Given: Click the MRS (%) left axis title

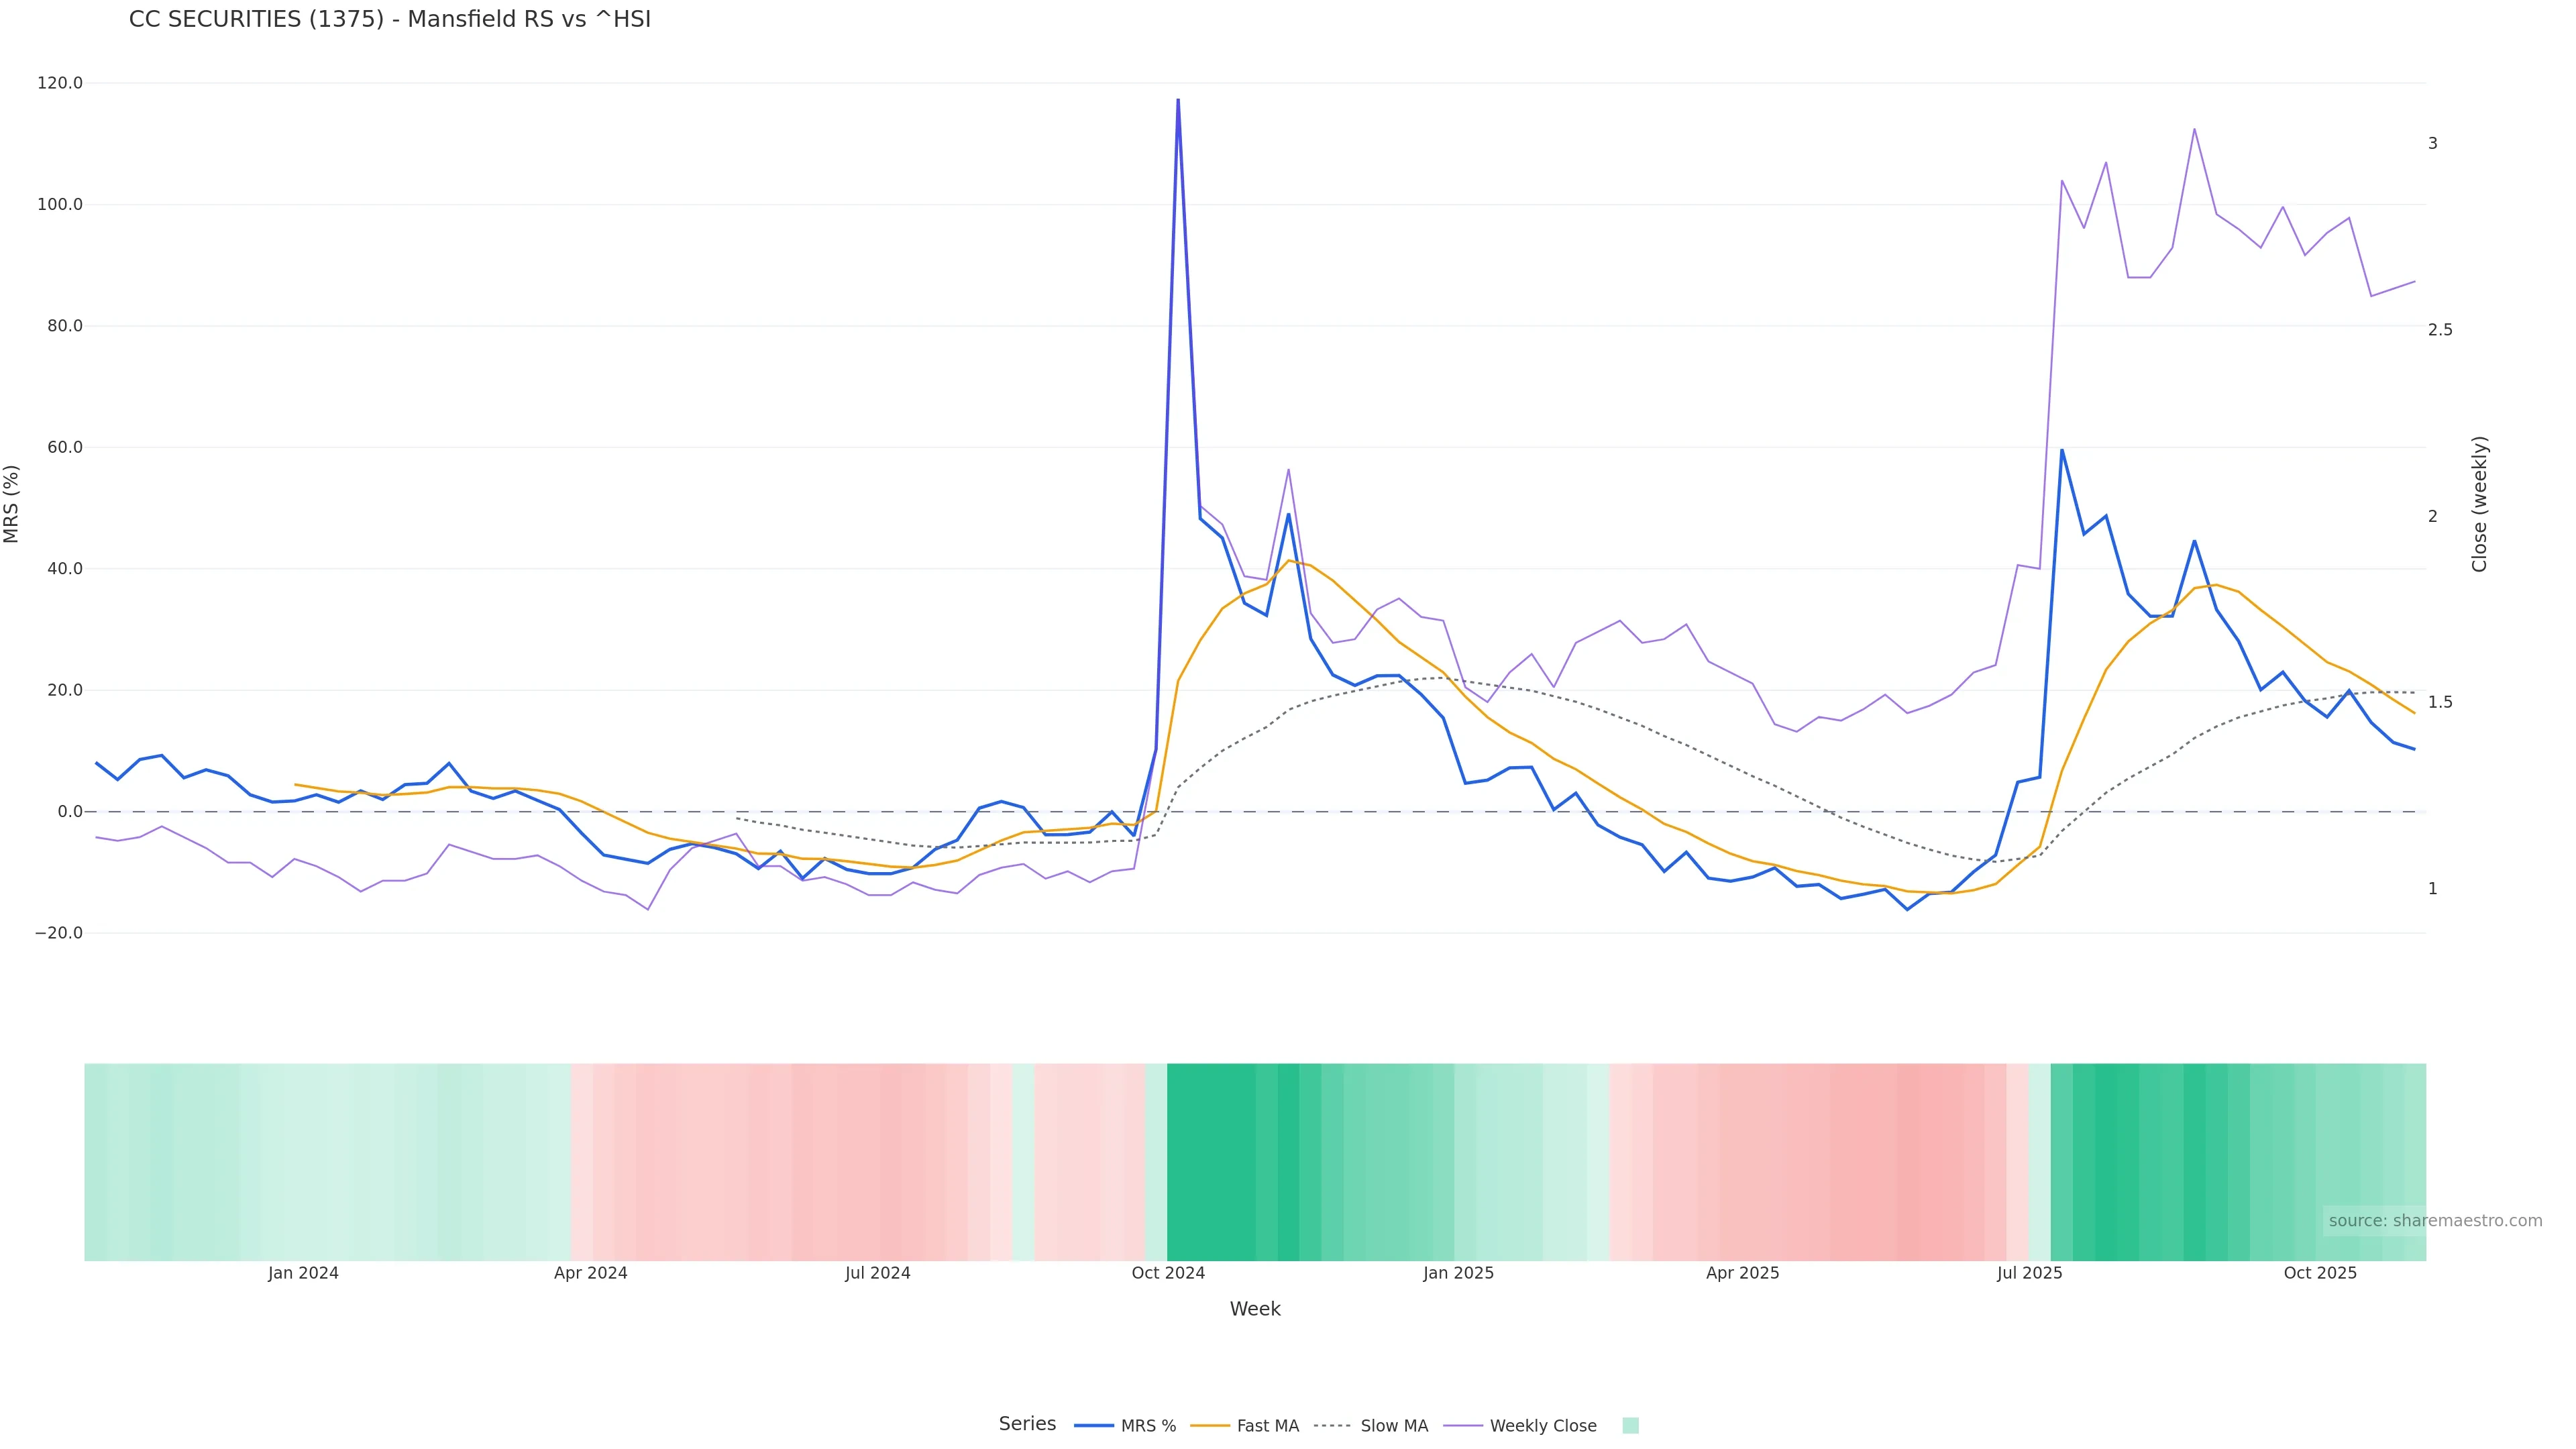Looking at the screenshot, I should pos(12,504).
